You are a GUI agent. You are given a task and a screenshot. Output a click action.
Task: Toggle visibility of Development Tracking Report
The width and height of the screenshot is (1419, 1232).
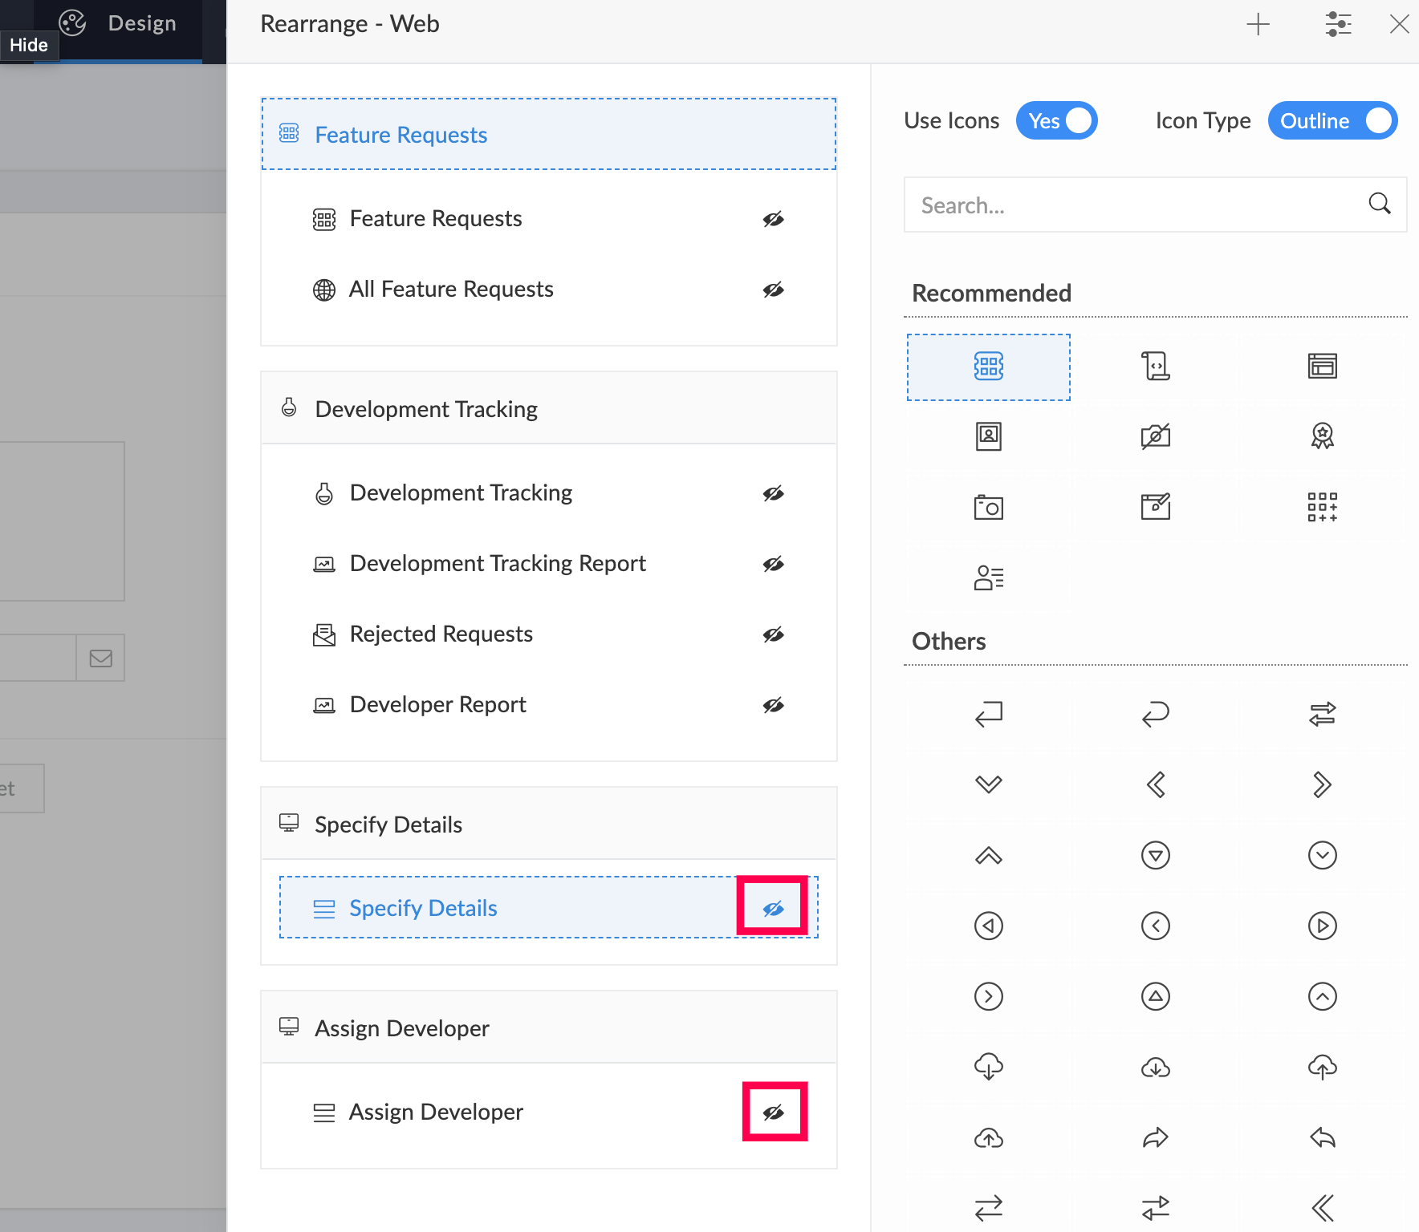click(x=773, y=564)
